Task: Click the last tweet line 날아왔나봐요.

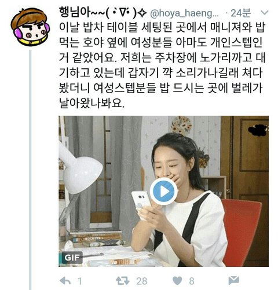Action: click(92, 103)
